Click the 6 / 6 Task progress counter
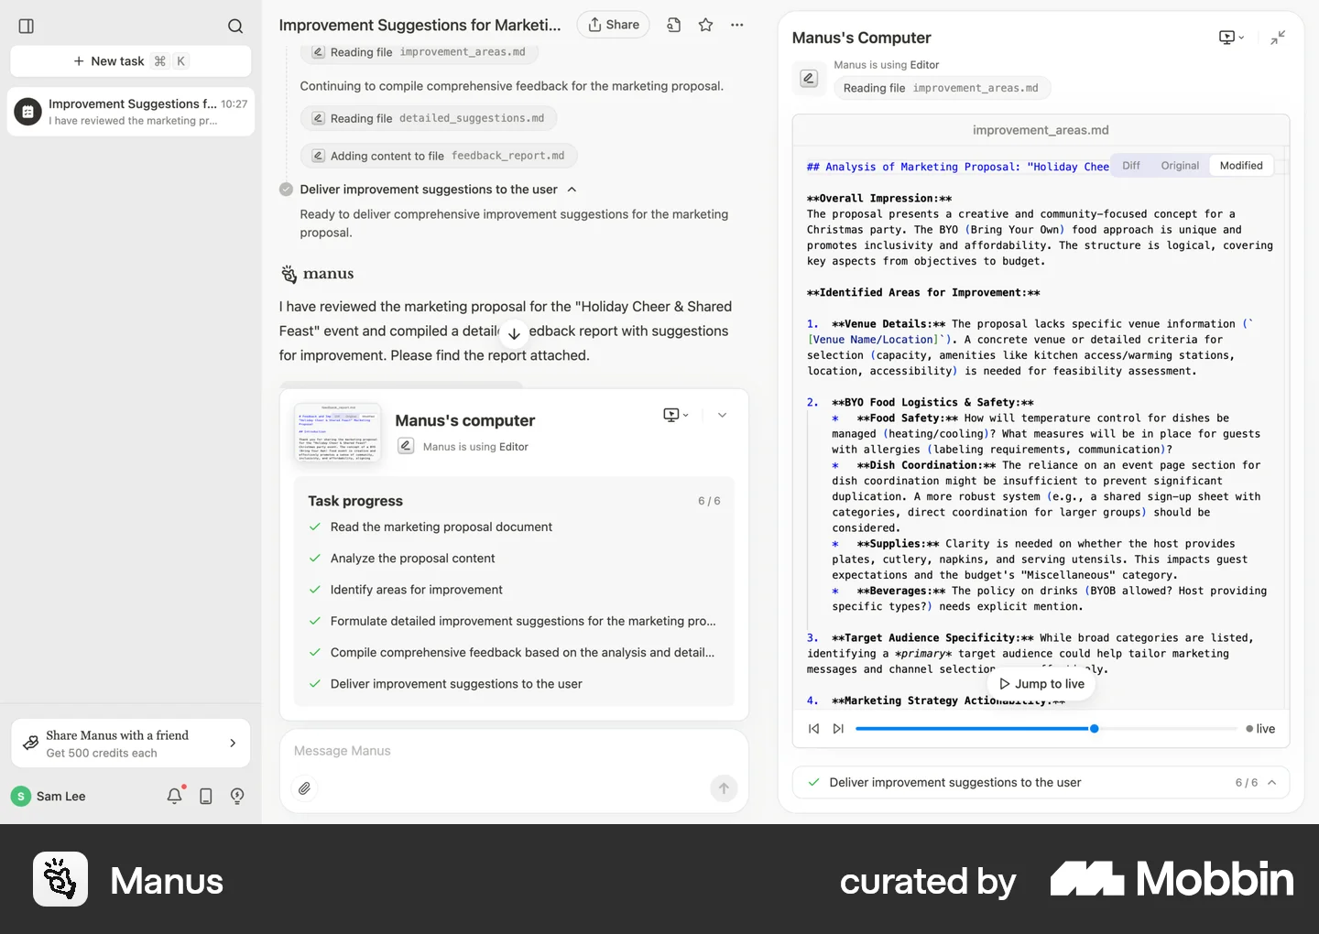This screenshot has height=934, width=1319. [x=709, y=501]
